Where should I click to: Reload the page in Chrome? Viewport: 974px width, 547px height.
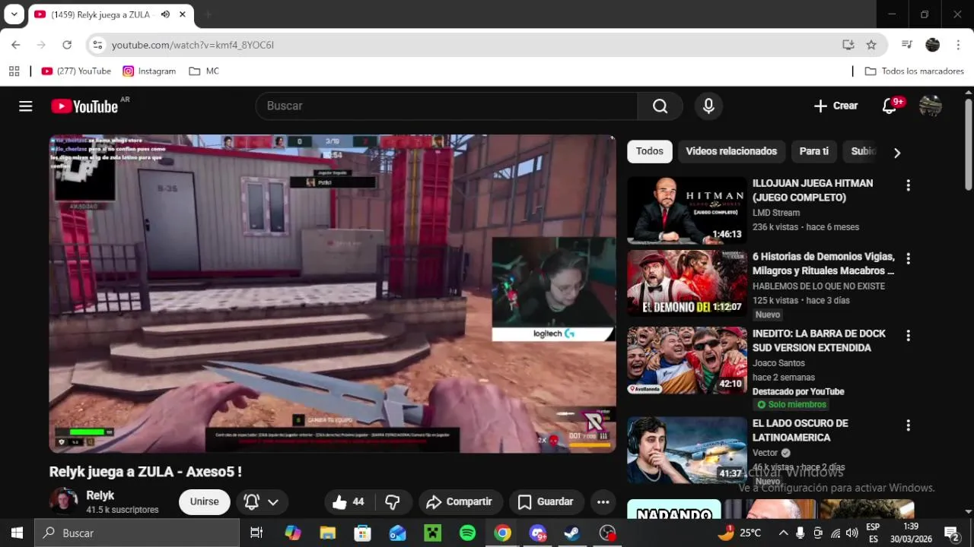[67, 45]
